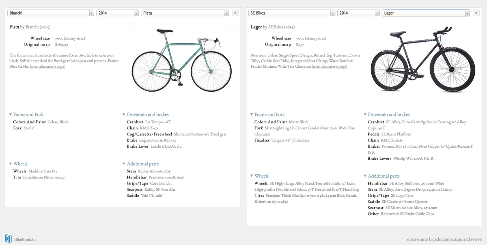
Task: Remove the Bianchi Pista comparison with X button
Action: [235, 13]
